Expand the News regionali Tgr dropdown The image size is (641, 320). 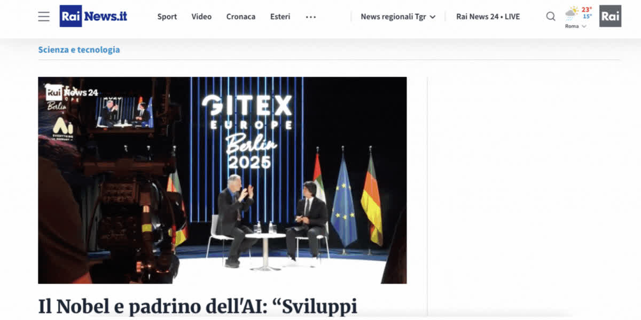click(x=398, y=17)
